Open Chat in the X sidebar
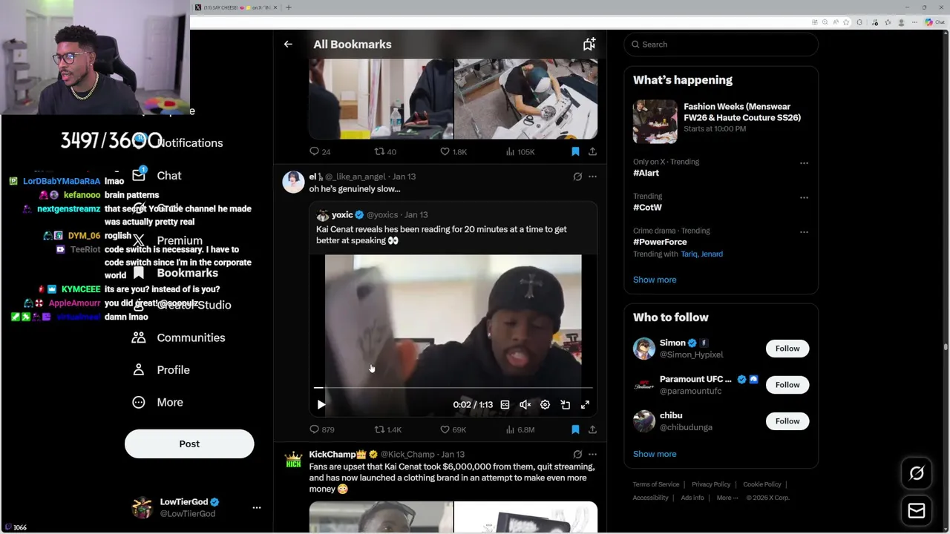 coord(157,176)
